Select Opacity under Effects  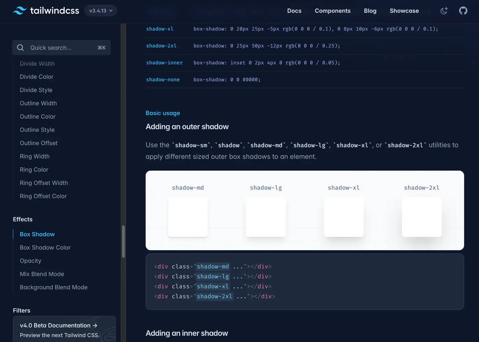[30, 261]
